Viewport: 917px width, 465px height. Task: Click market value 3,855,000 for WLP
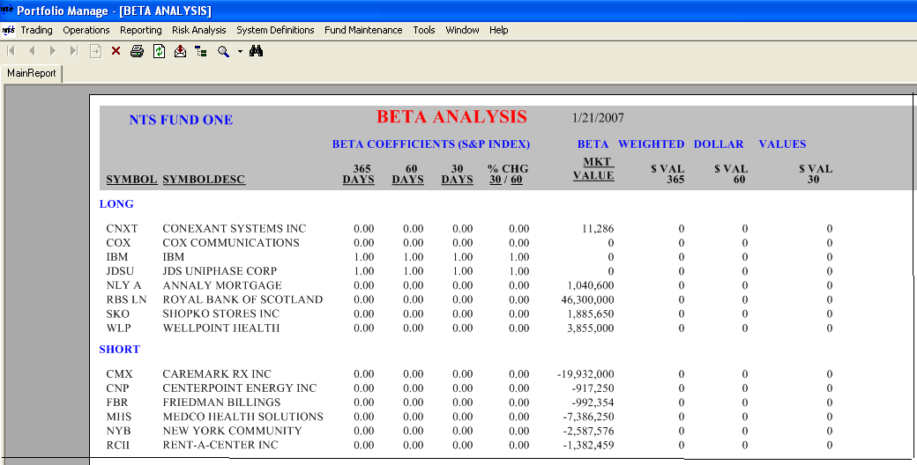(x=591, y=328)
